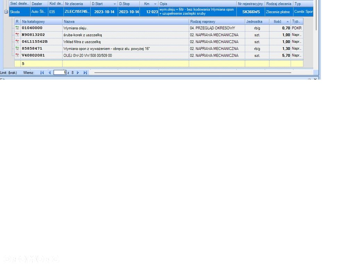
Task: Click Nazwa column header in detail grid
Action: [126, 22]
